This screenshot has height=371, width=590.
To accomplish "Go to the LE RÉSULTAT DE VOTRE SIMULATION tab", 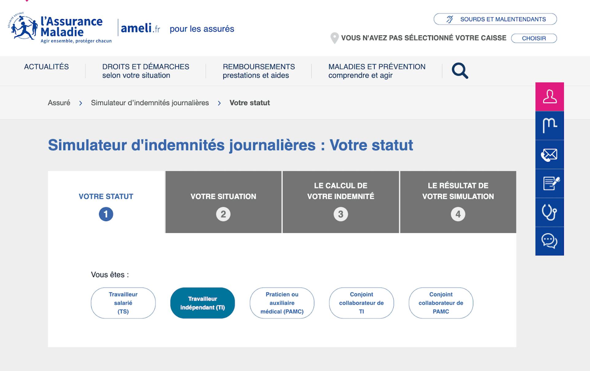I will (458, 202).
